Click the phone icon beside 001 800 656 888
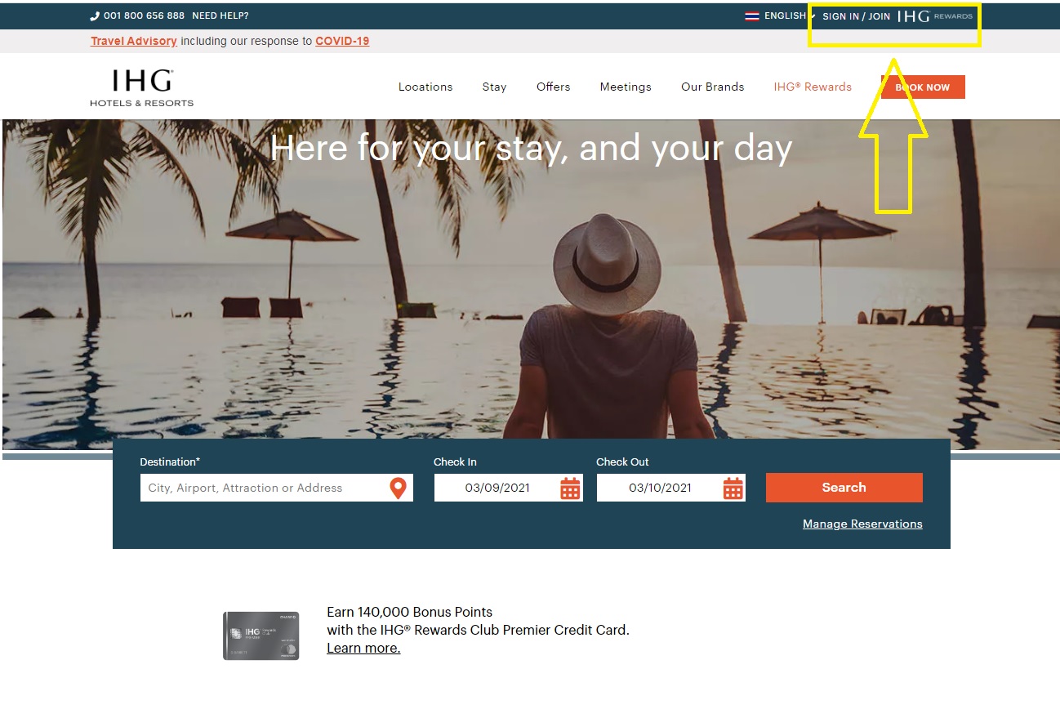1060x727 pixels. [95, 16]
